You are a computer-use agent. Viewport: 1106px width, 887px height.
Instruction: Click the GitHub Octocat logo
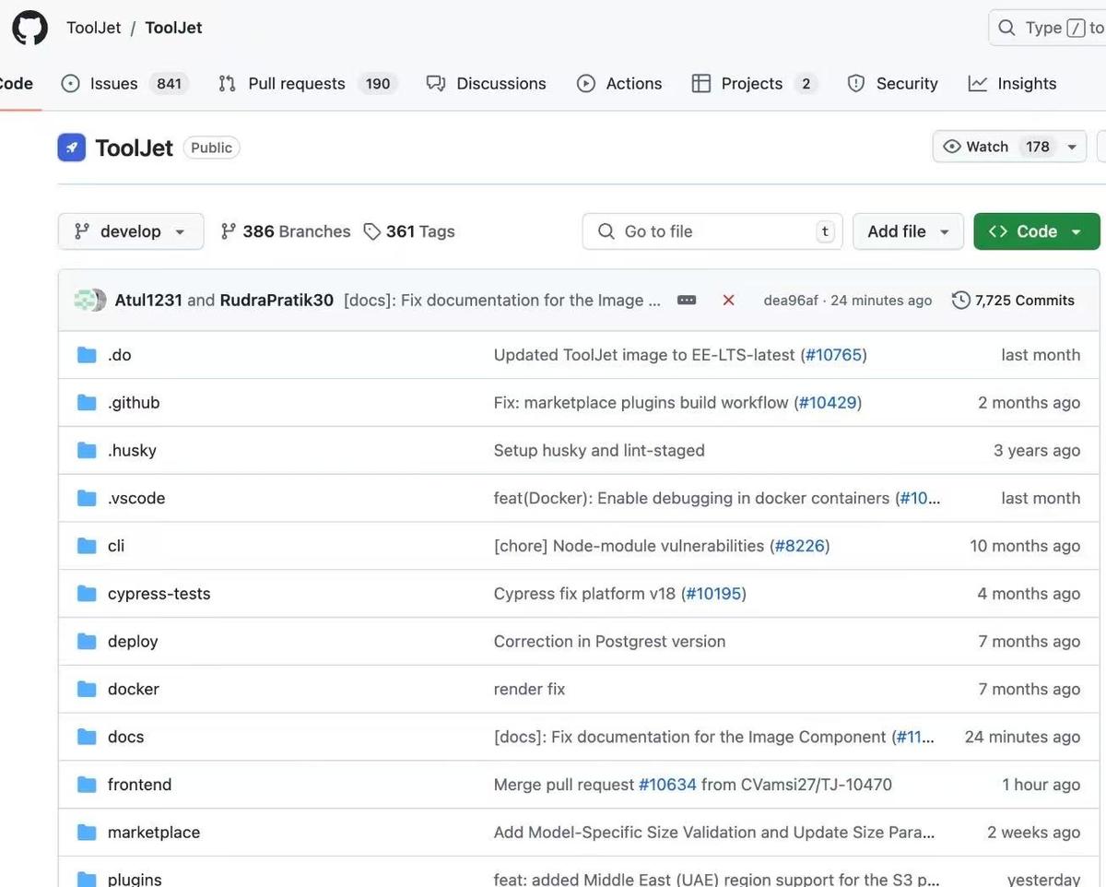(29, 28)
